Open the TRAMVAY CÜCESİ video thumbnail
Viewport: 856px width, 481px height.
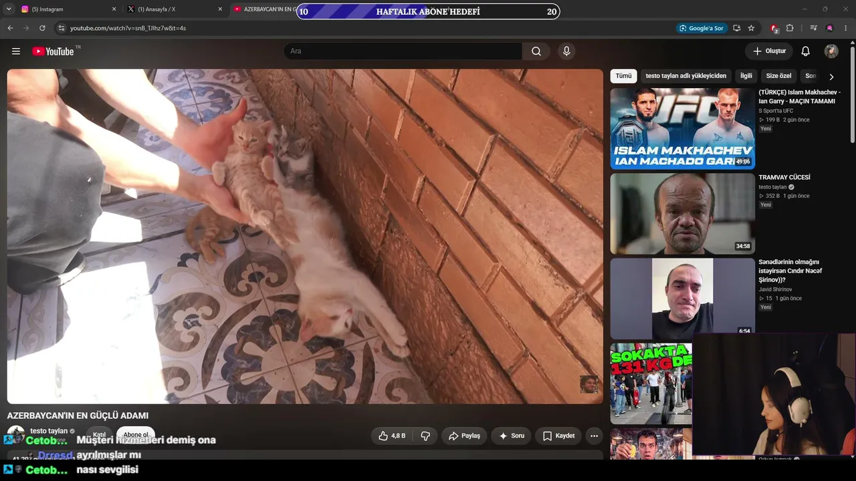(x=682, y=214)
